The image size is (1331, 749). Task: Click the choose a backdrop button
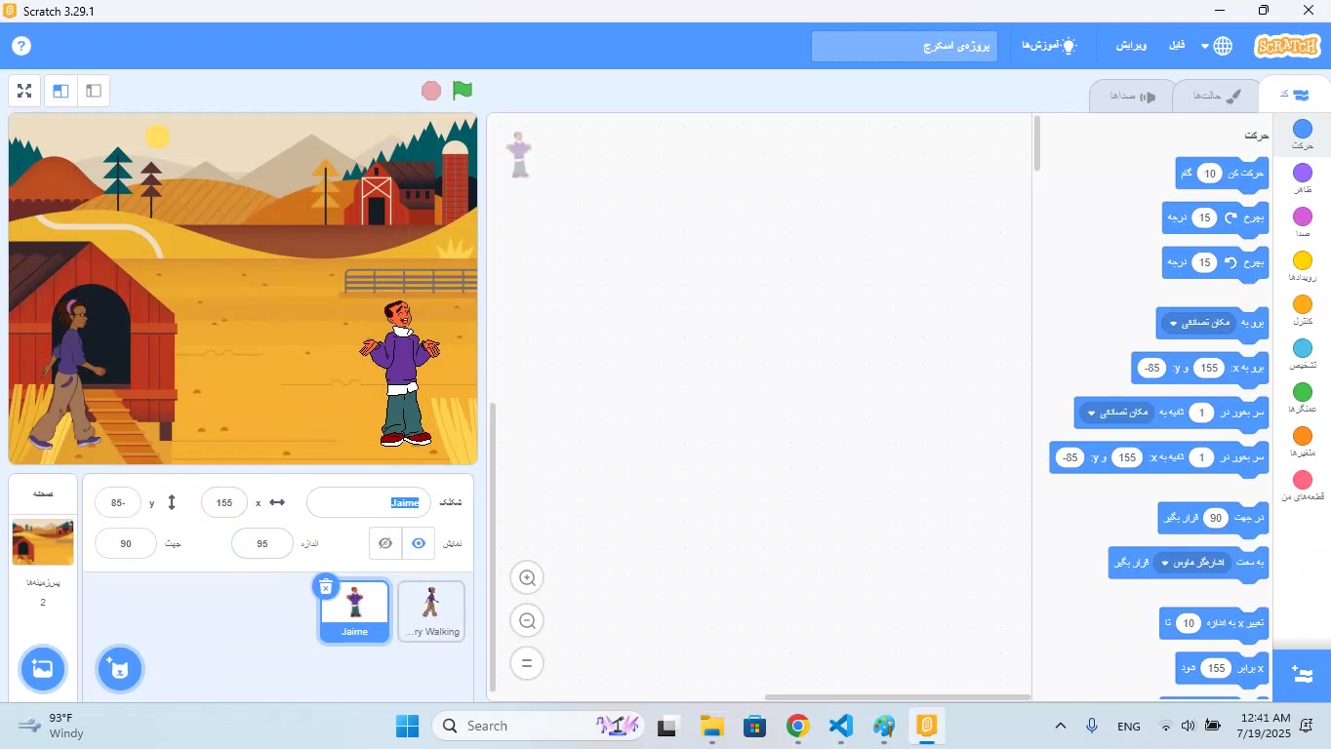(x=43, y=669)
